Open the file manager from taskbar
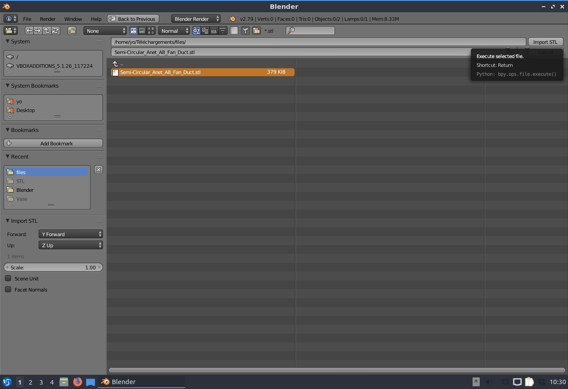This screenshot has width=568, height=389. coord(64,381)
